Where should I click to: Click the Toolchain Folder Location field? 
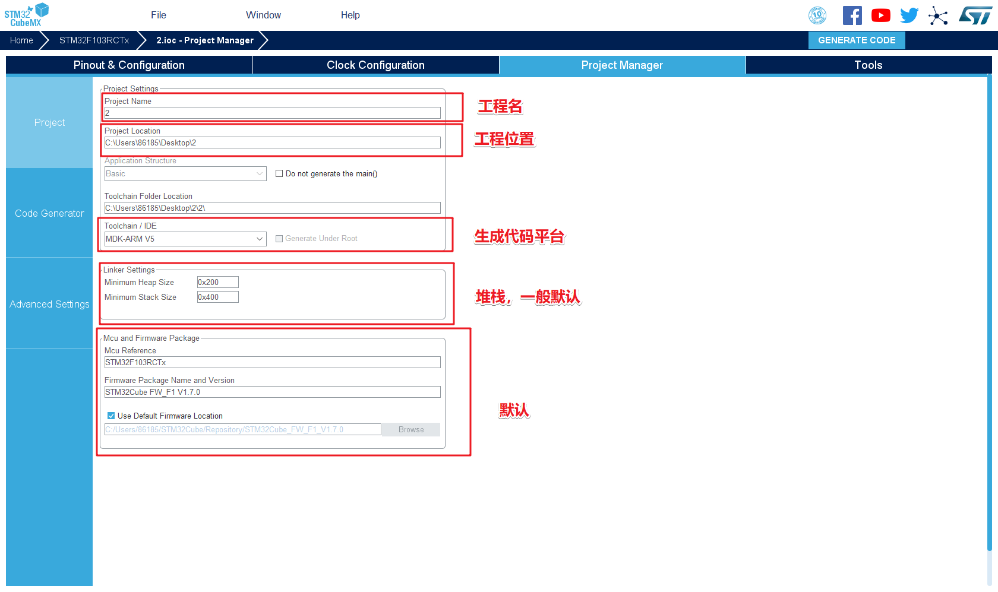273,208
